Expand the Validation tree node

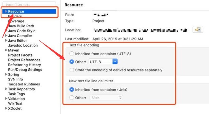(6, 98)
